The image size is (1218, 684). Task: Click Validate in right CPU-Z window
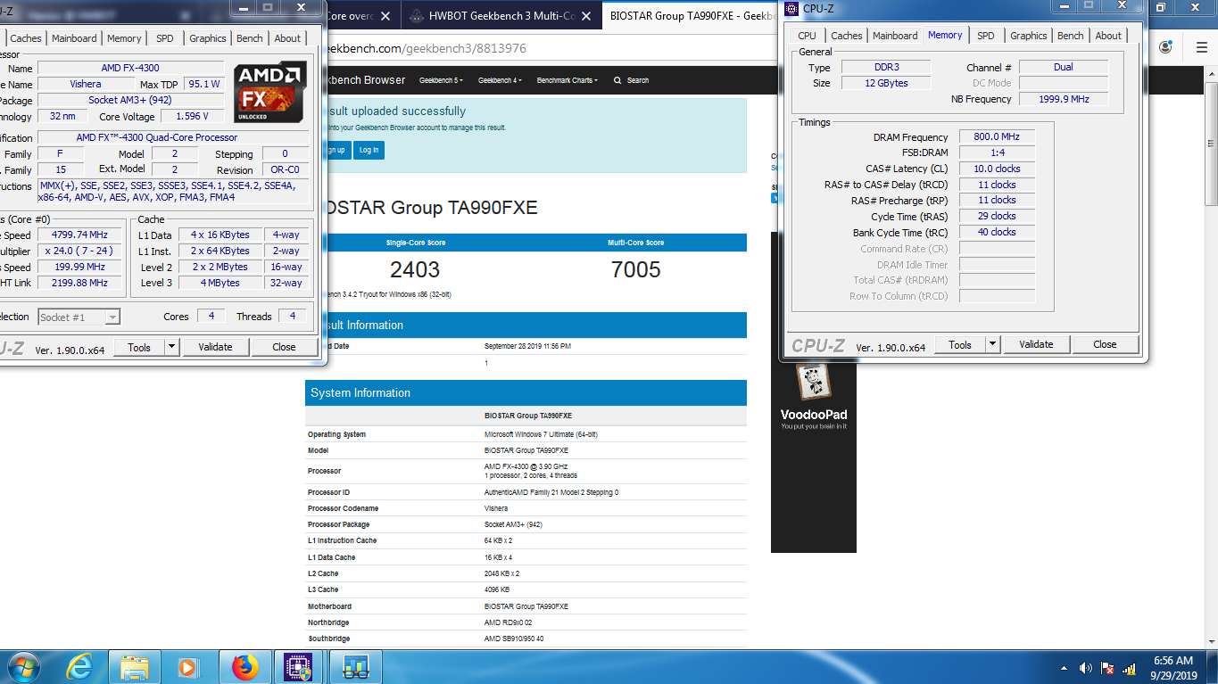[1036, 344]
